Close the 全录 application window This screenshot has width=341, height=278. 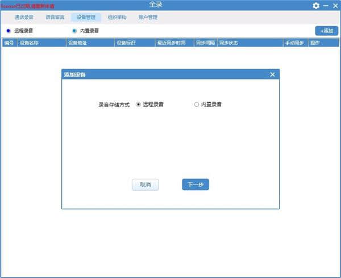click(x=335, y=6)
